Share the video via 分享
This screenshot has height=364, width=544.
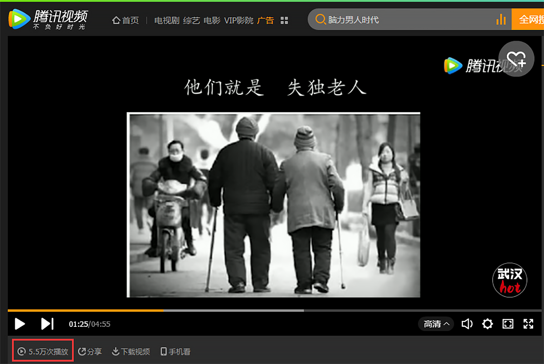click(90, 351)
